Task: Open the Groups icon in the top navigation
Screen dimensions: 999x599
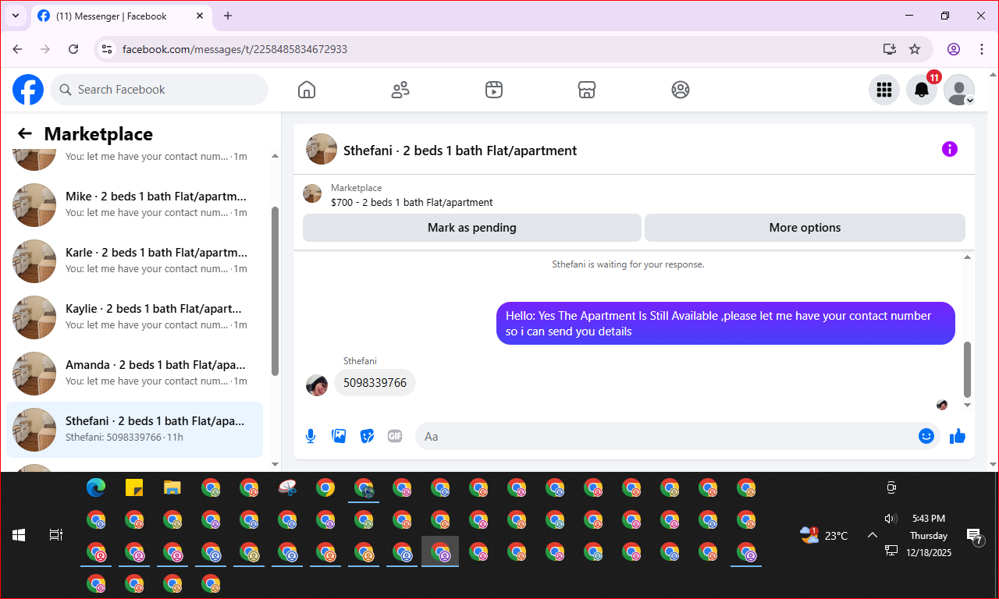Action: [x=681, y=90]
